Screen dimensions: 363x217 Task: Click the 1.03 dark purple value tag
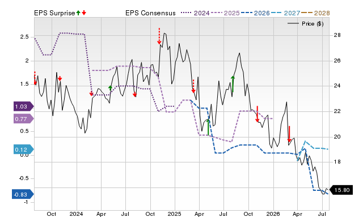pos(23,106)
